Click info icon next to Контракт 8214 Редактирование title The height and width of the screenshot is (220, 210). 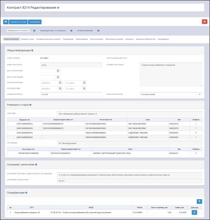click(58, 8)
